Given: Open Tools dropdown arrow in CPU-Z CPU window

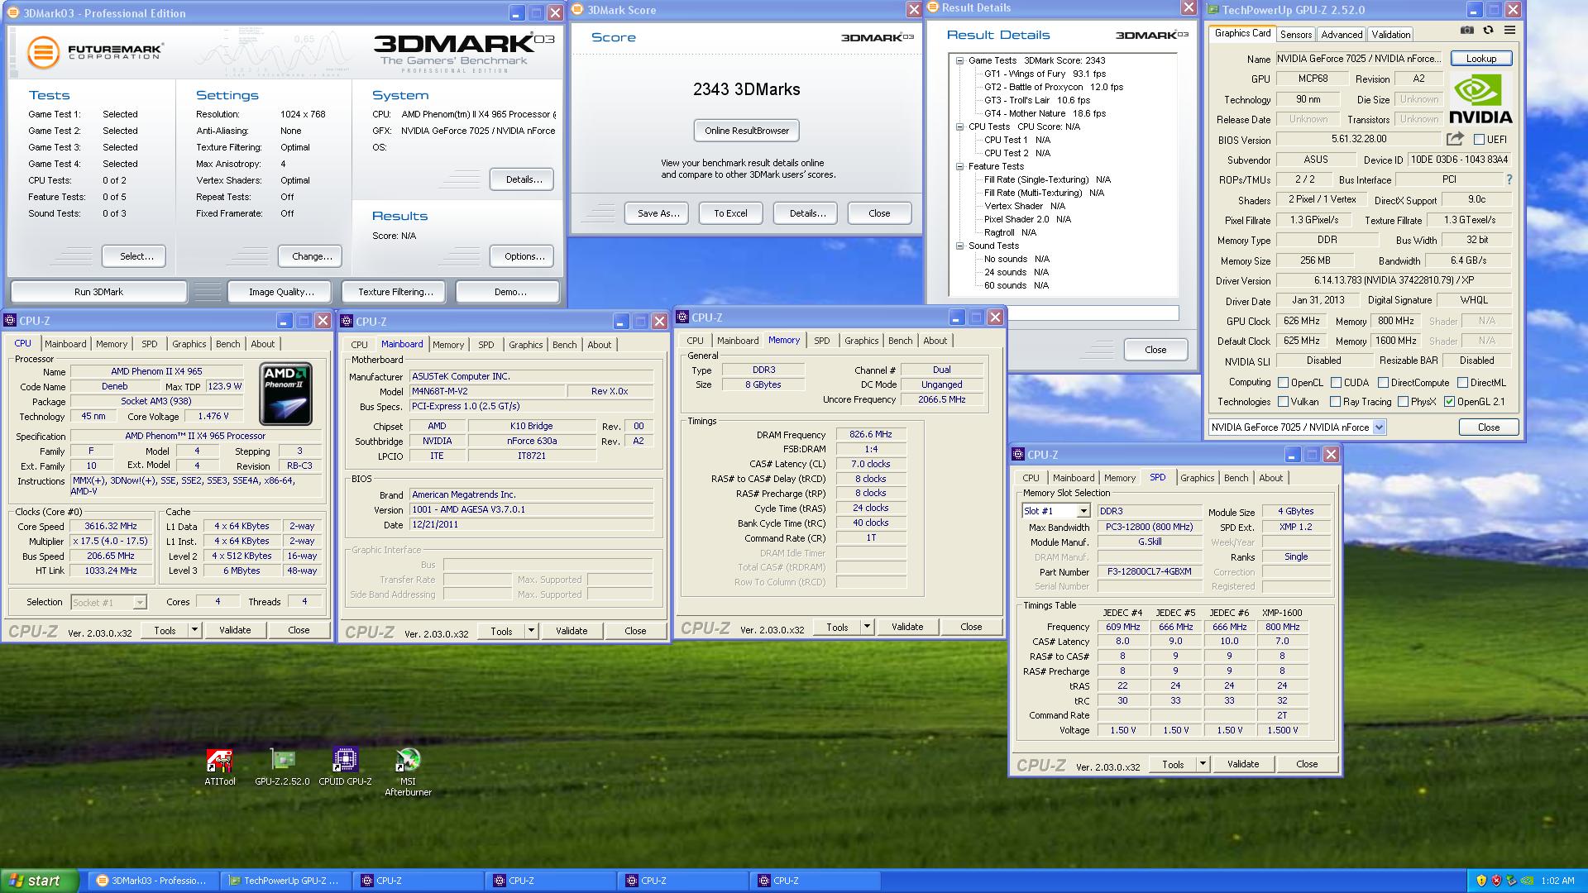Looking at the screenshot, I should pos(194,630).
